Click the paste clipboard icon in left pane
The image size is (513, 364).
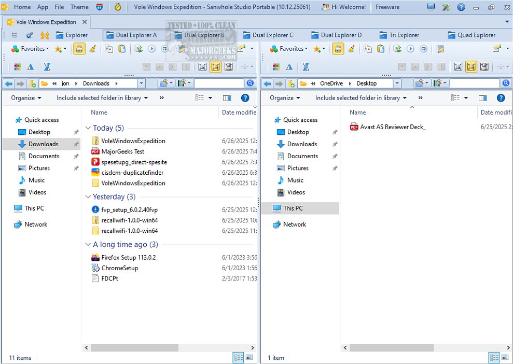coord(122,49)
